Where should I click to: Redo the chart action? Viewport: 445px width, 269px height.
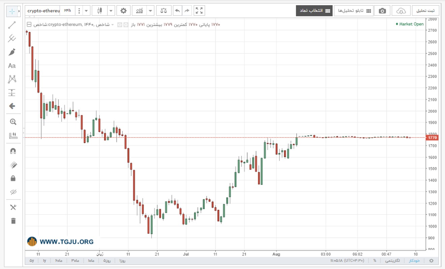tap(187, 11)
